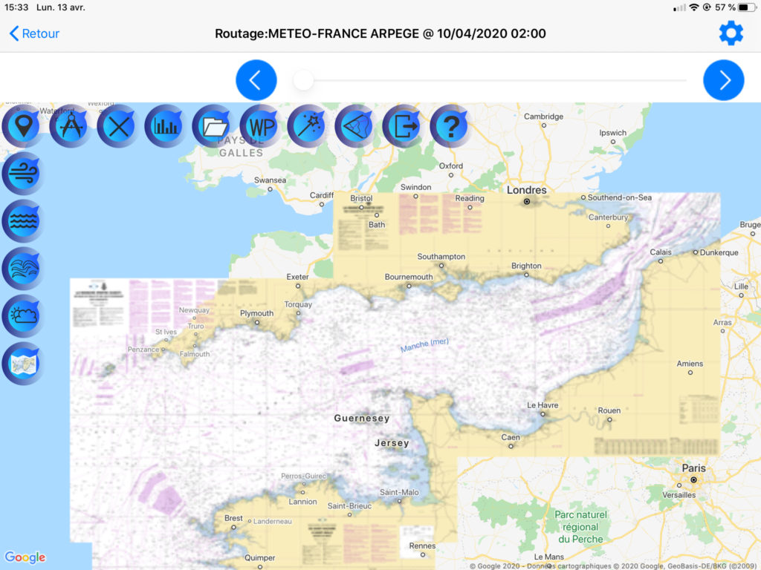Tap the Jersey island label
761x570 pixels.
pyautogui.click(x=392, y=443)
